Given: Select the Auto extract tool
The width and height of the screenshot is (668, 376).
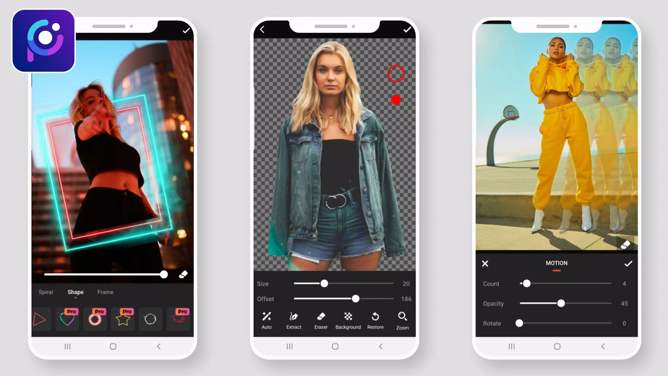Looking at the screenshot, I should 266,320.
